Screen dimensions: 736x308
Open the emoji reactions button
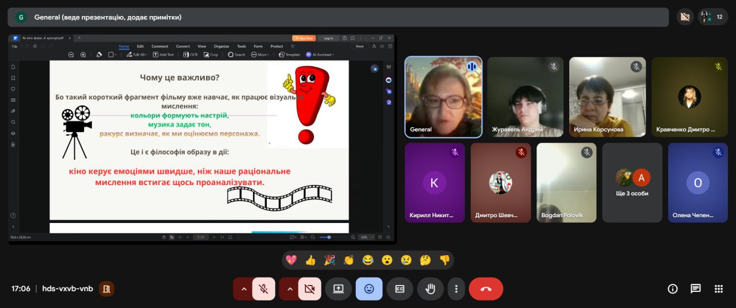point(369,288)
